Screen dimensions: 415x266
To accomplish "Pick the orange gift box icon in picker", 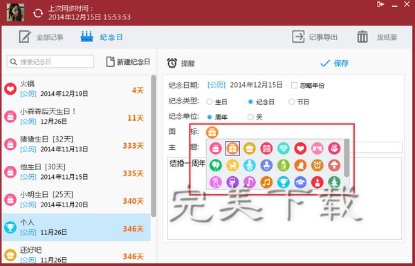I will [232, 149].
